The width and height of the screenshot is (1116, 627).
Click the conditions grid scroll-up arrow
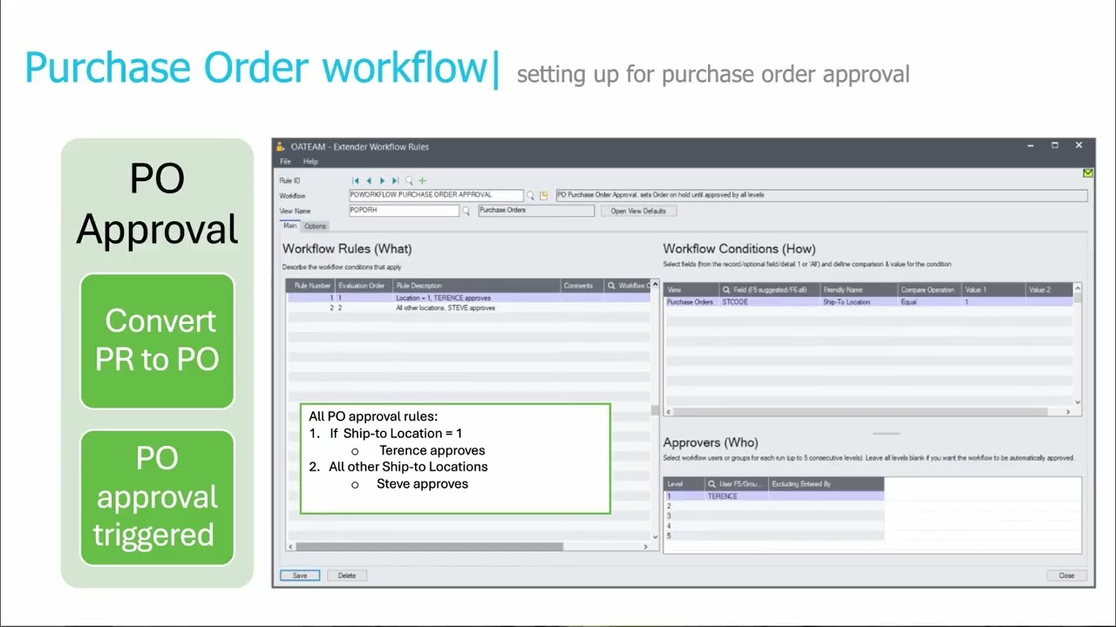tap(1078, 288)
